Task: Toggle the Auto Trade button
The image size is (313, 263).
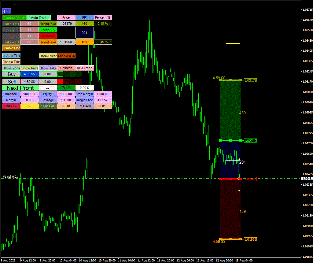Action: [x=39, y=17]
